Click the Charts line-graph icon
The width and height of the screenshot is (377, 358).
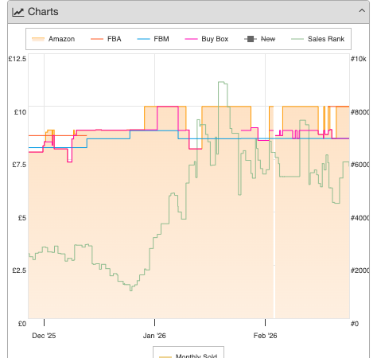click(18, 12)
